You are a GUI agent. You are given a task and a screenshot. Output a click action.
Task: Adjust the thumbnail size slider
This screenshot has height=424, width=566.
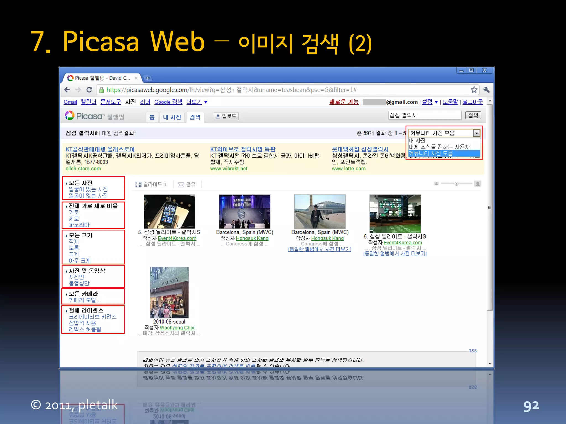tap(457, 184)
